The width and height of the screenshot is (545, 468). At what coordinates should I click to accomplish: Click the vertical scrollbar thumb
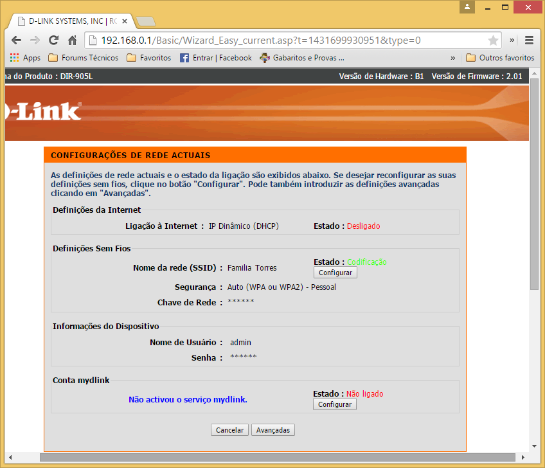coord(534,184)
